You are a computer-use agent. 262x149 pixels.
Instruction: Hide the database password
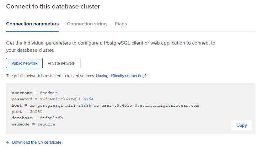pyautogui.click(x=88, y=99)
